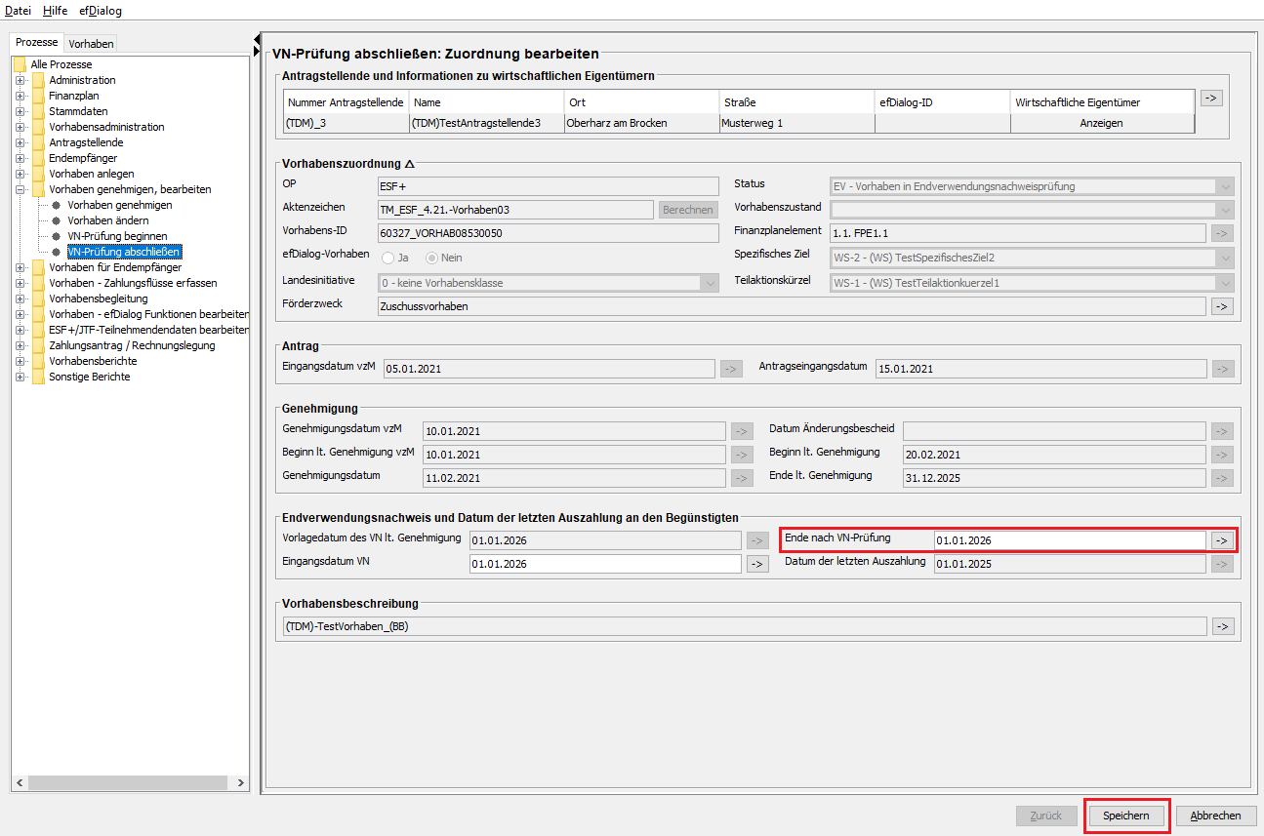The image size is (1264, 836).
Task: Click the Eingangsdatum VN date field
Action: [x=605, y=564]
